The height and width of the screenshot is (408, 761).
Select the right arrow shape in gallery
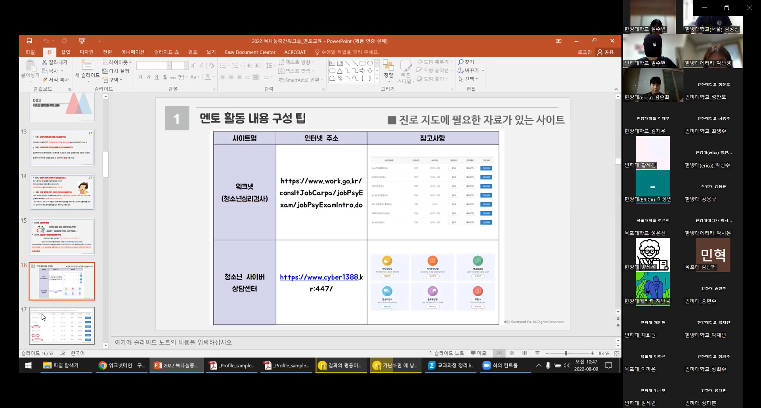coord(362,71)
